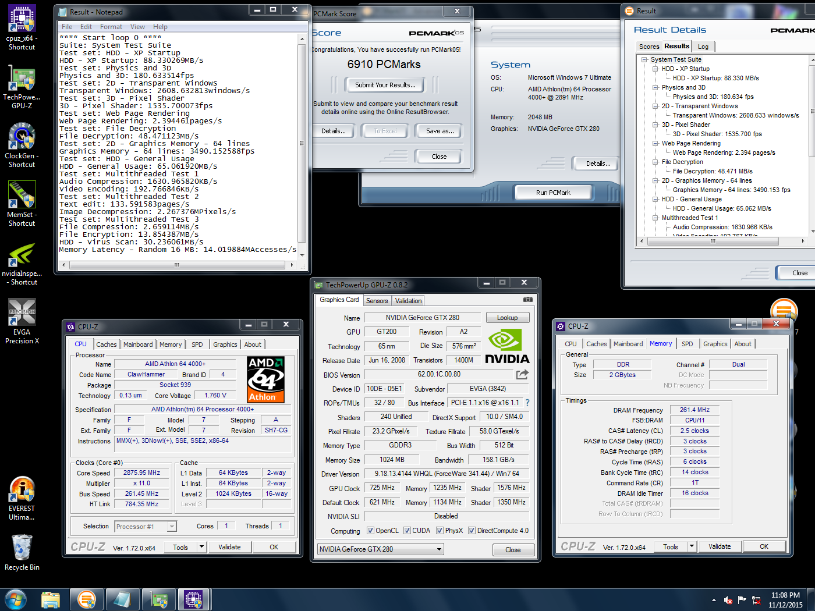The width and height of the screenshot is (815, 611).
Task: Open the Scores tab in Result Details
Action: point(649,47)
